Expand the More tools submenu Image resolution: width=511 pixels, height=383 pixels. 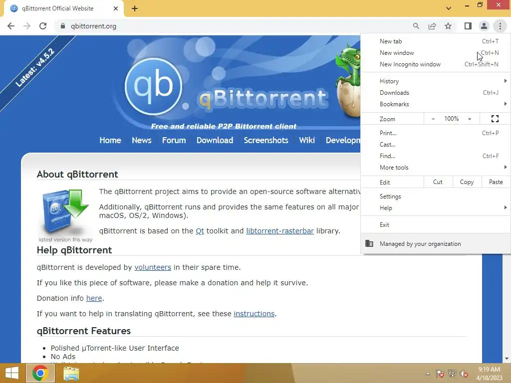[436, 168]
